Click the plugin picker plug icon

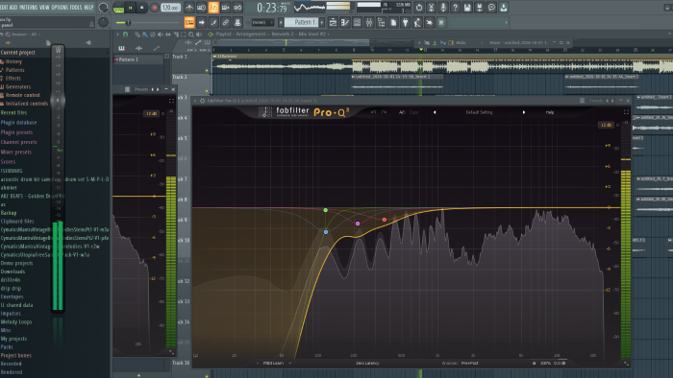[x=405, y=22]
